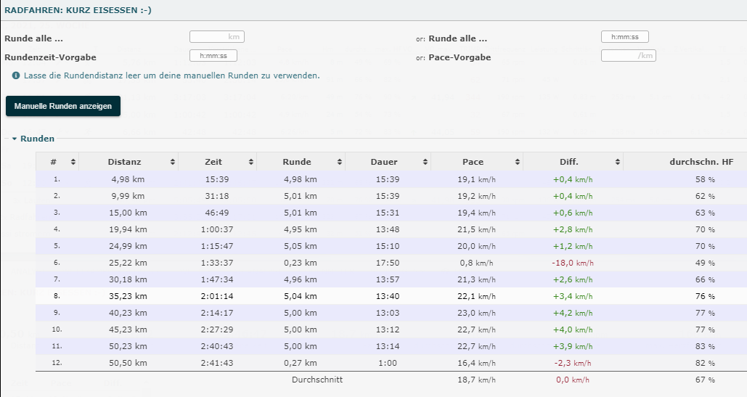Screen dimensions: 747x397
Task: Click the Durchschnitt summary row
Action: [x=317, y=380]
